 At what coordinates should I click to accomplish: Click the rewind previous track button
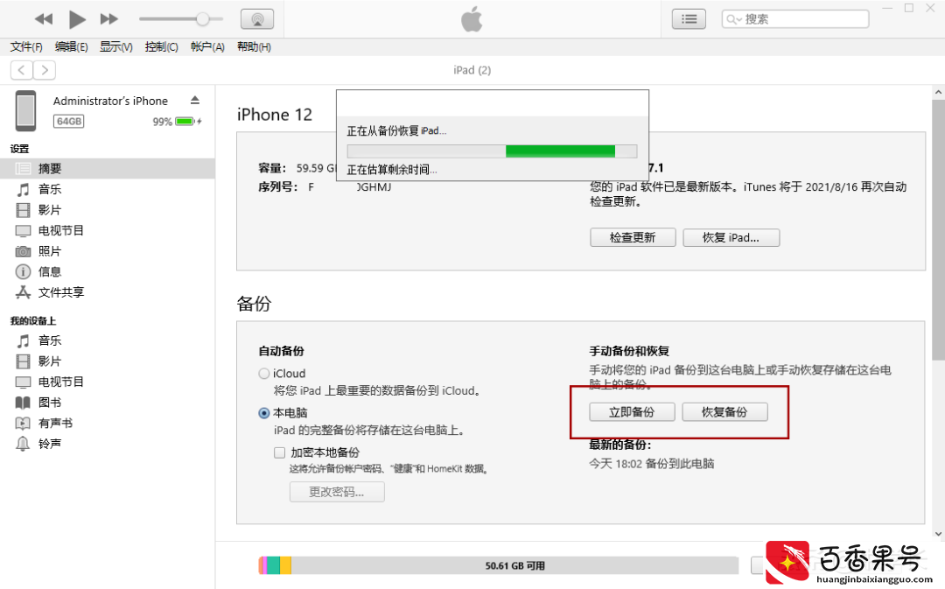[44, 19]
